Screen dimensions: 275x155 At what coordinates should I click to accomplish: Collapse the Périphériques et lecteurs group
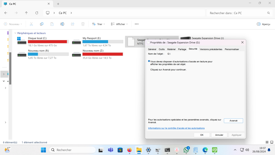pyautogui.click(x=15, y=33)
